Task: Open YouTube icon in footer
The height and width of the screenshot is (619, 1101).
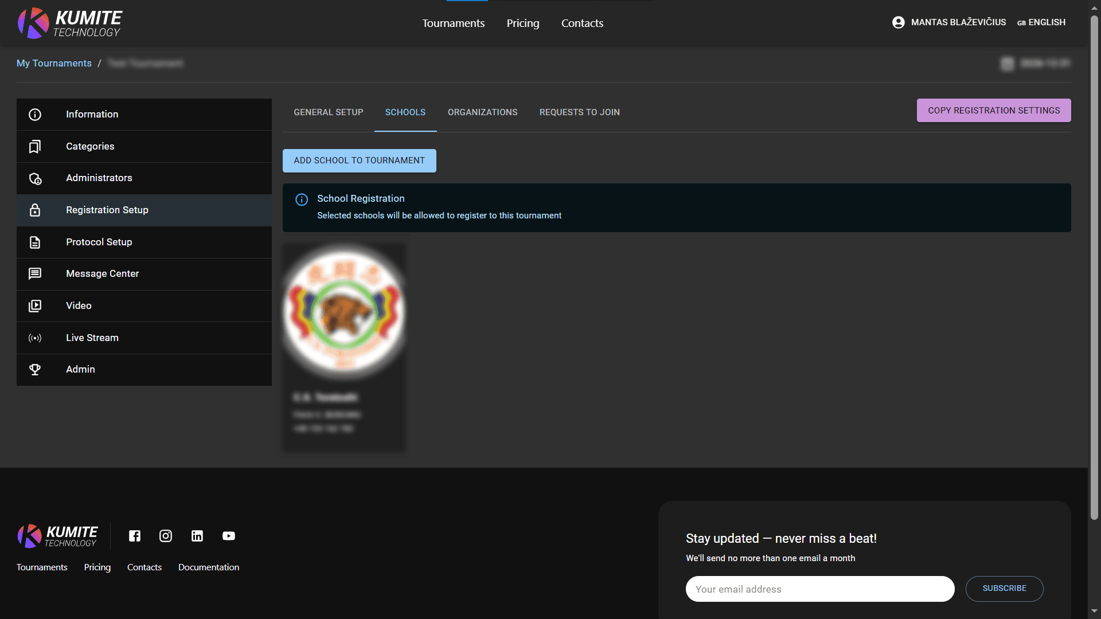Action: click(x=229, y=536)
